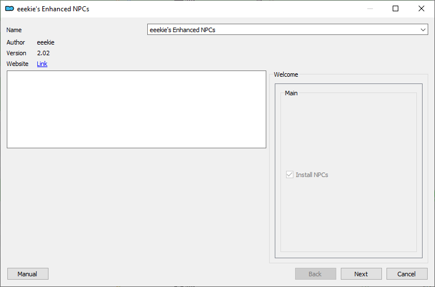This screenshot has width=435, height=287.
Task: Click the 'Author' label
Action: [x=16, y=42]
